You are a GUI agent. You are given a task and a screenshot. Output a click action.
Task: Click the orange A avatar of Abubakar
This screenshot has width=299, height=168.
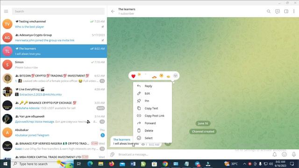[x=7, y=133]
